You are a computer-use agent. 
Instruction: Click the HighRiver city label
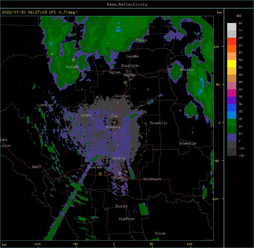point(127,219)
